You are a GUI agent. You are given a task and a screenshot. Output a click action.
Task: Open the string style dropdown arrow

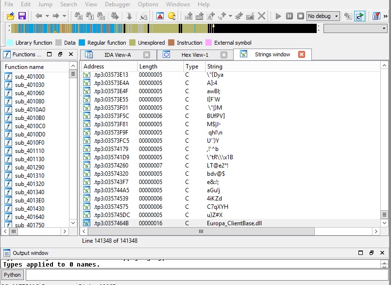[230, 16]
